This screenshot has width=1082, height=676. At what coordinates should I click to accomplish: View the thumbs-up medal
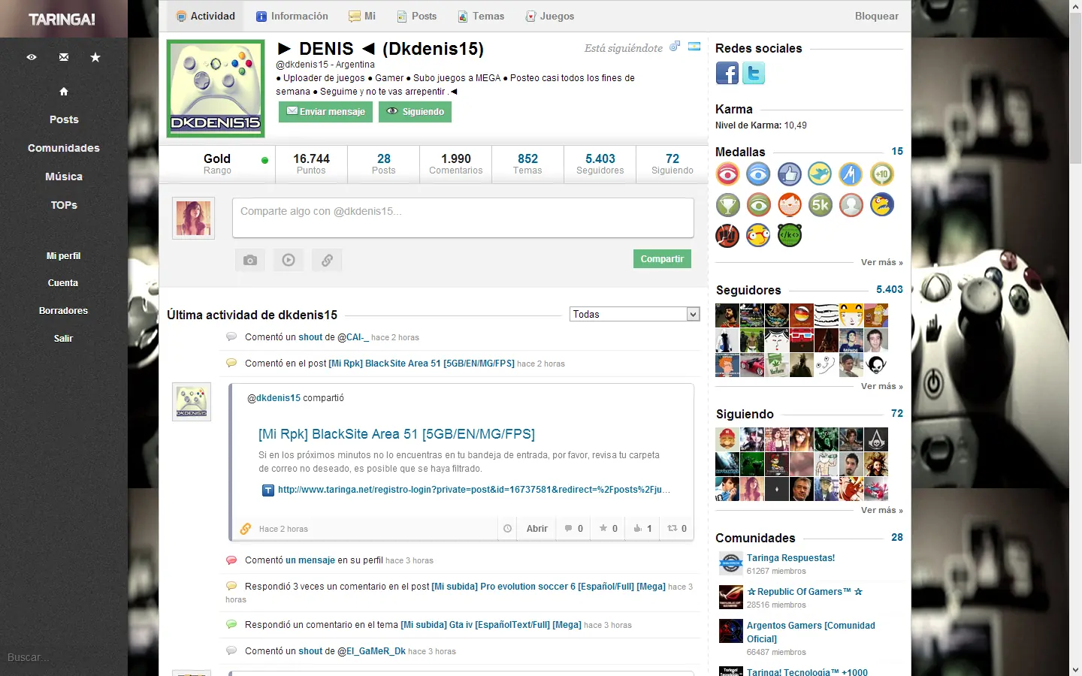click(x=790, y=174)
